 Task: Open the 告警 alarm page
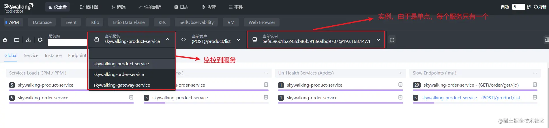[209, 7]
